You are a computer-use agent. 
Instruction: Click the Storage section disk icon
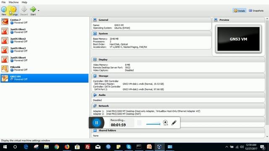click(95, 76)
